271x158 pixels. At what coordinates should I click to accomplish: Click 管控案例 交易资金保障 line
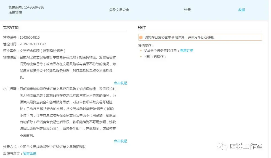(34, 51)
